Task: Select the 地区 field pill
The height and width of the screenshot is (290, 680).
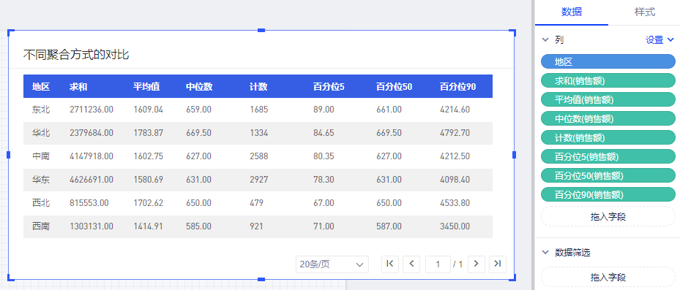Action: (x=608, y=61)
